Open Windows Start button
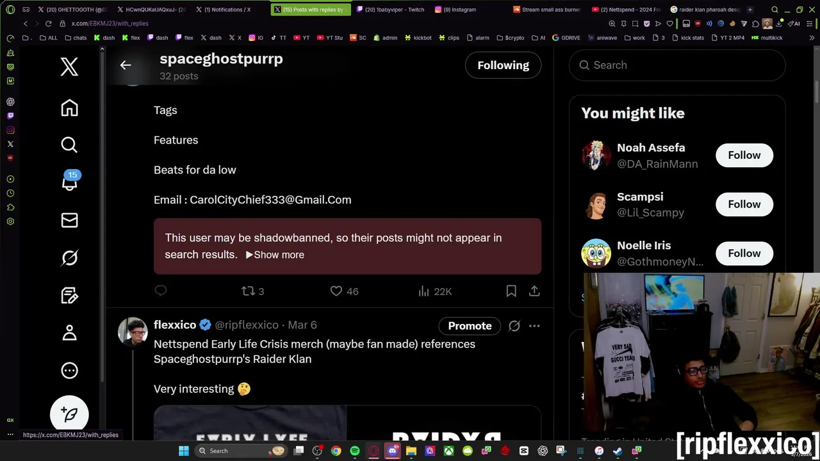The width and height of the screenshot is (820, 461). (184, 451)
